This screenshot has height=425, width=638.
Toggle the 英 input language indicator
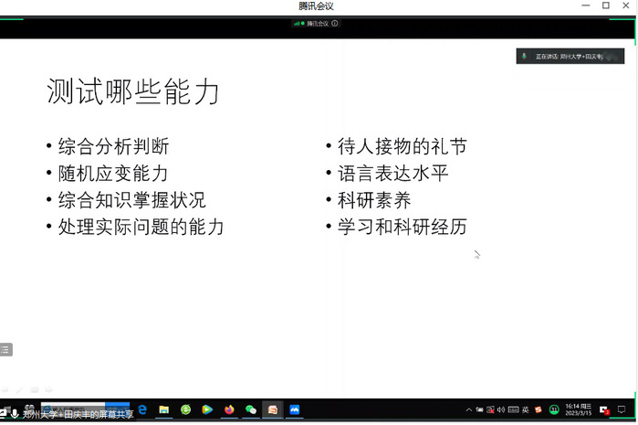point(526,410)
